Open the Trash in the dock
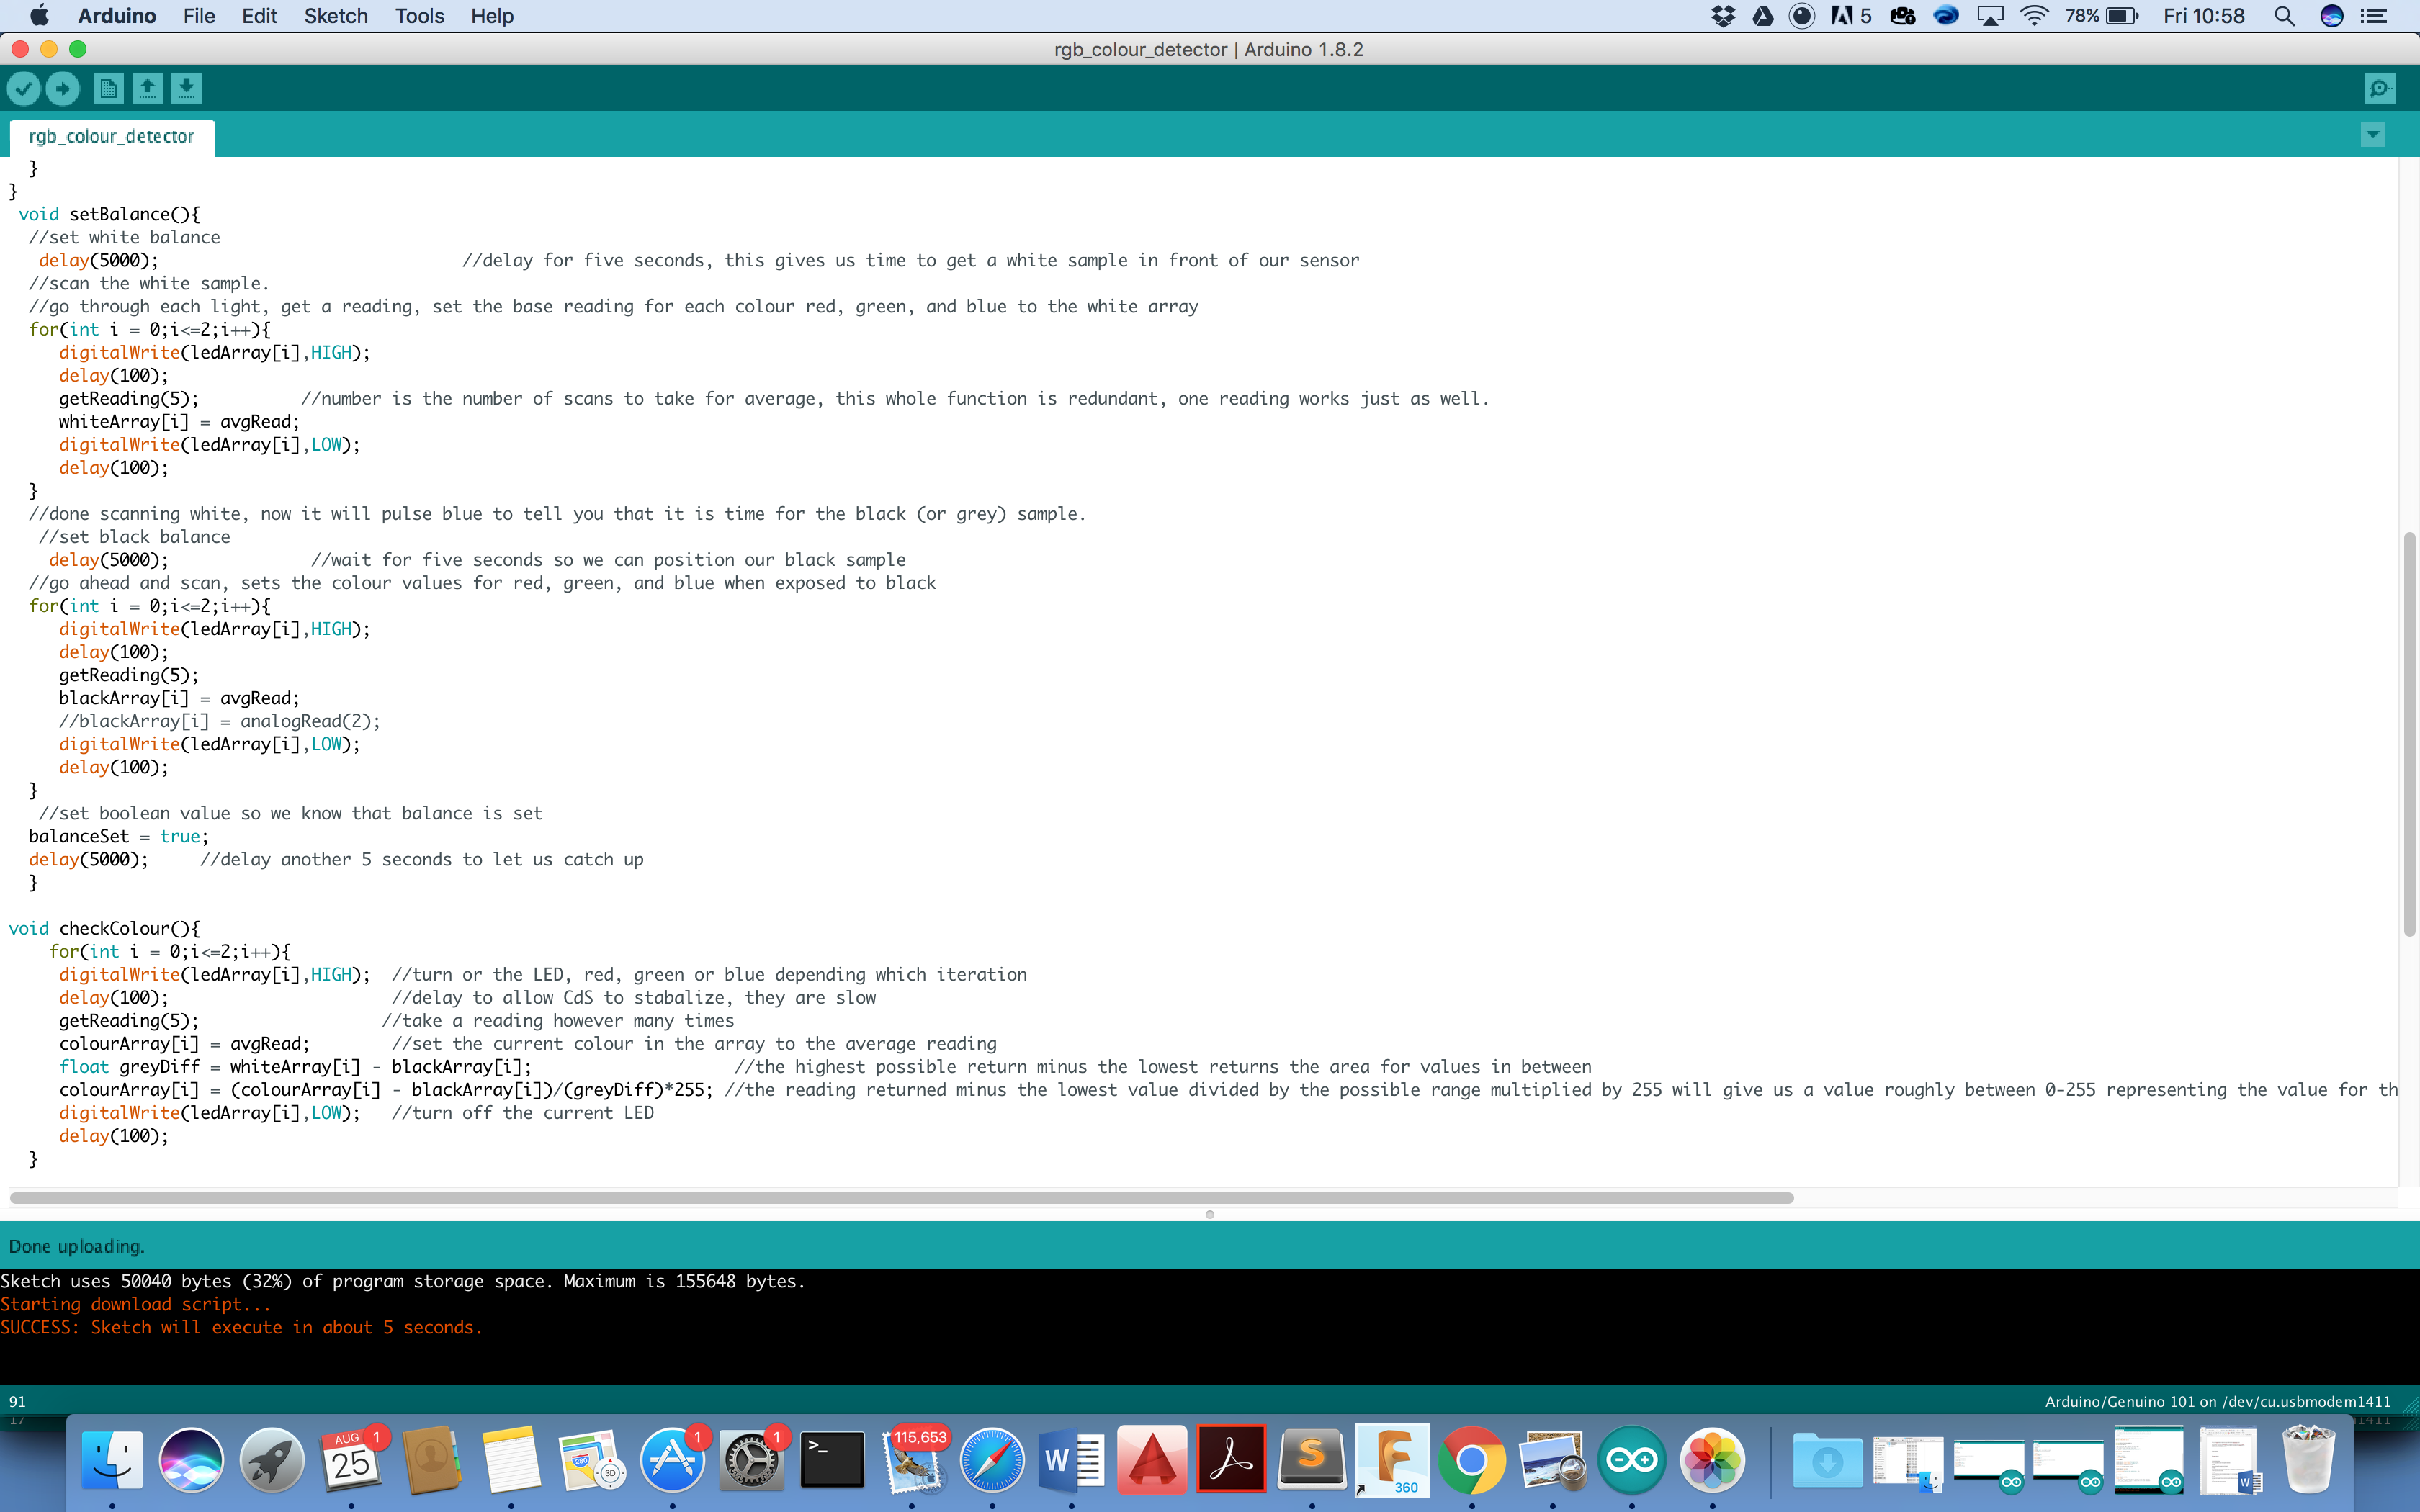The width and height of the screenshot is (2420, 1512). click(2308, 1461)
